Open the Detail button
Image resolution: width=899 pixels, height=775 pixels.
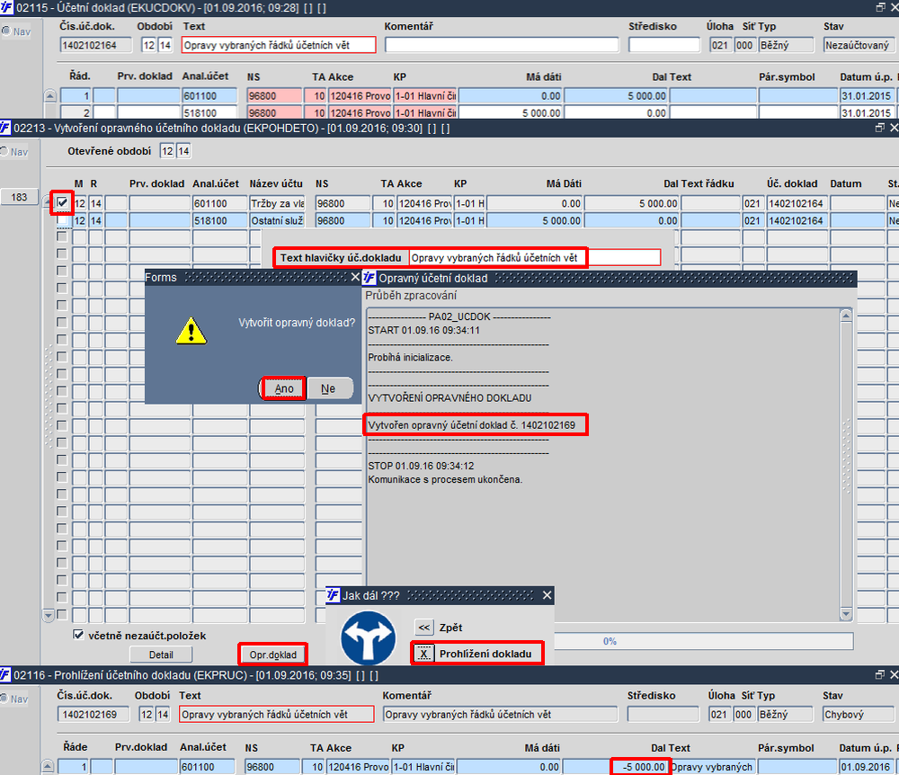coord(161,655)
